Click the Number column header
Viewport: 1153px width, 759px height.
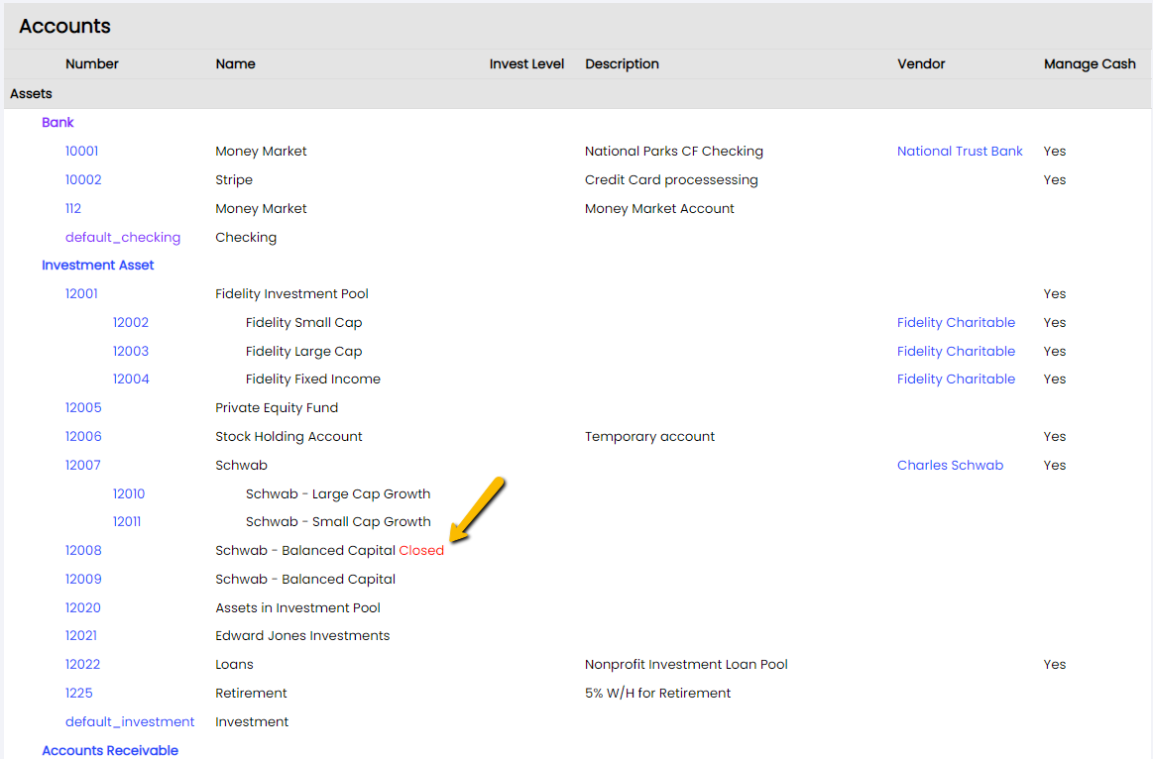pos(92,64)
